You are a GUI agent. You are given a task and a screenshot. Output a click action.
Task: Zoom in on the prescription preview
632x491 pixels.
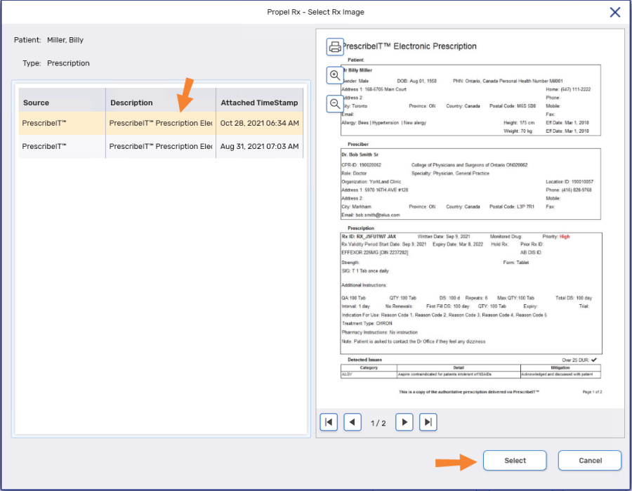(x=335, y=75)
